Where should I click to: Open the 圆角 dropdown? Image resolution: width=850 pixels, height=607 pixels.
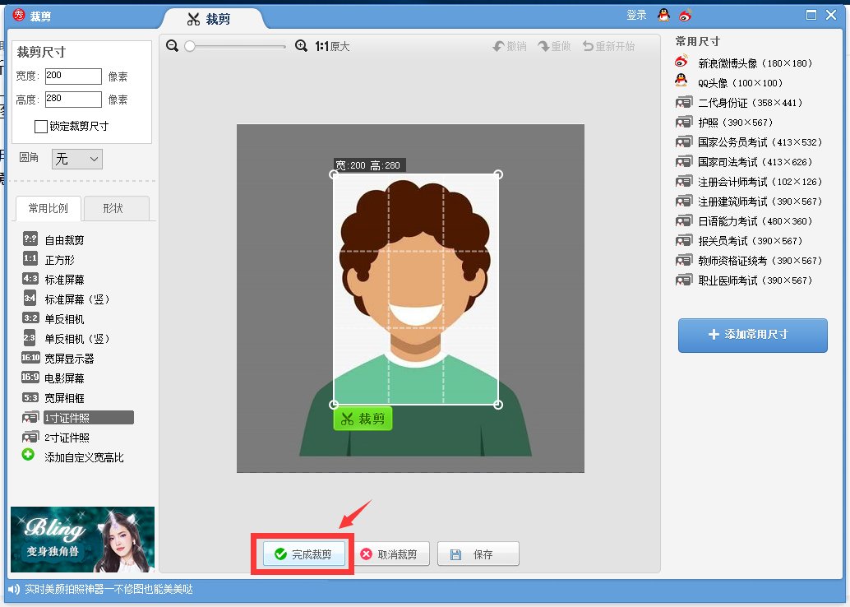point(77,159)
